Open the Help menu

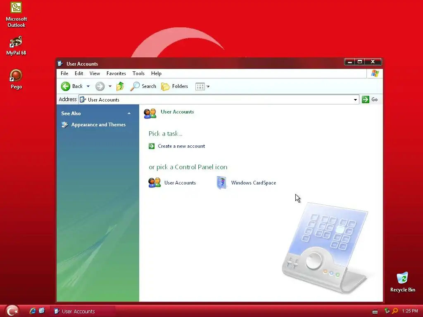point(156,73)
